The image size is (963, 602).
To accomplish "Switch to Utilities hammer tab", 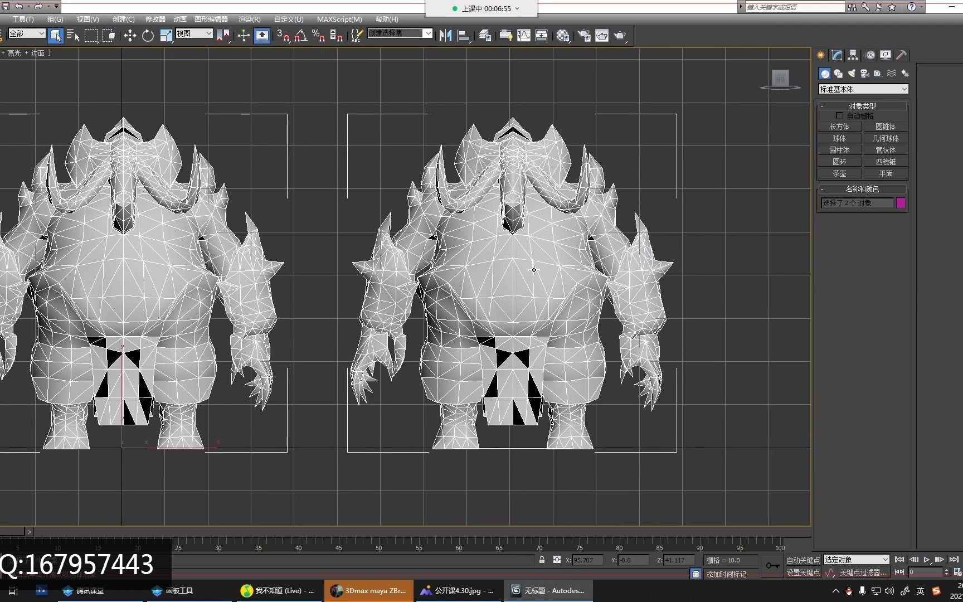I will (x=901, y=55).
